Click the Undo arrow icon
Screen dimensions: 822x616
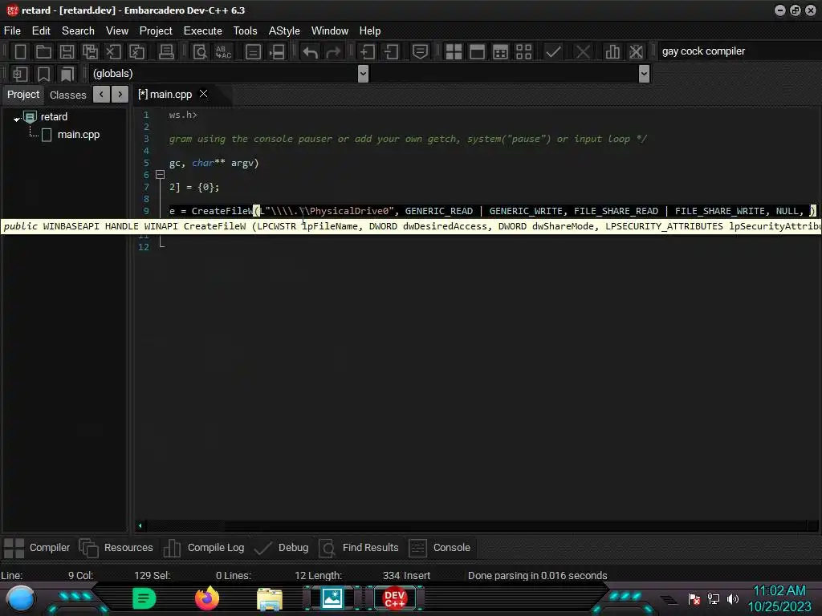[311, 52]
